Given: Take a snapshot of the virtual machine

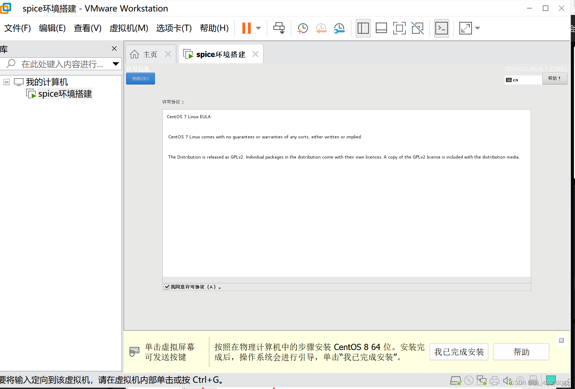Looking at the screenshot, I should [x=302, y=28].
